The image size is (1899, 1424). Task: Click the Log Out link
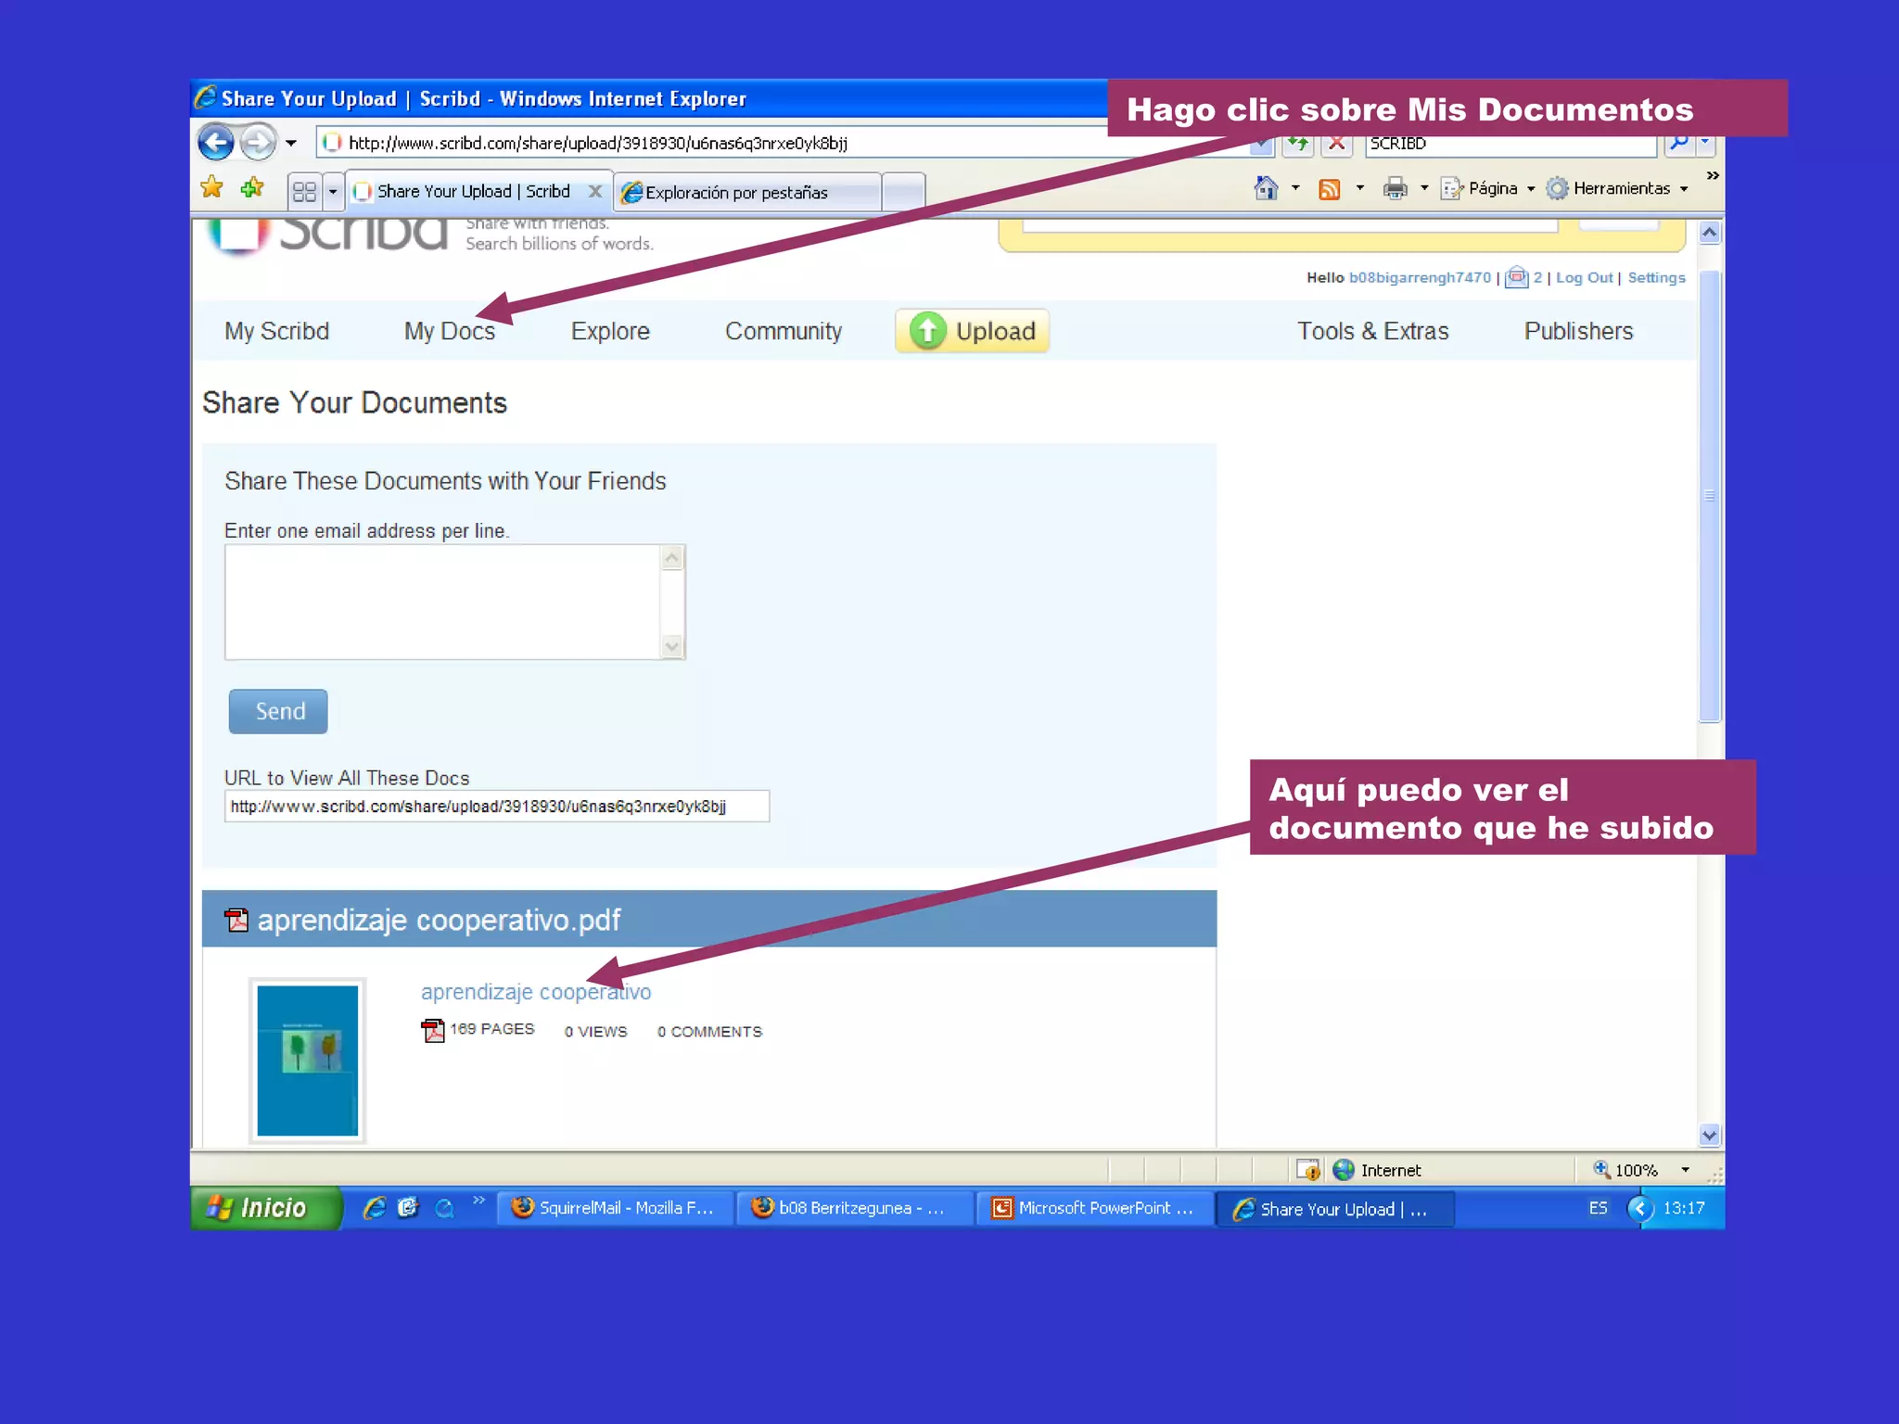[1584, 277]
